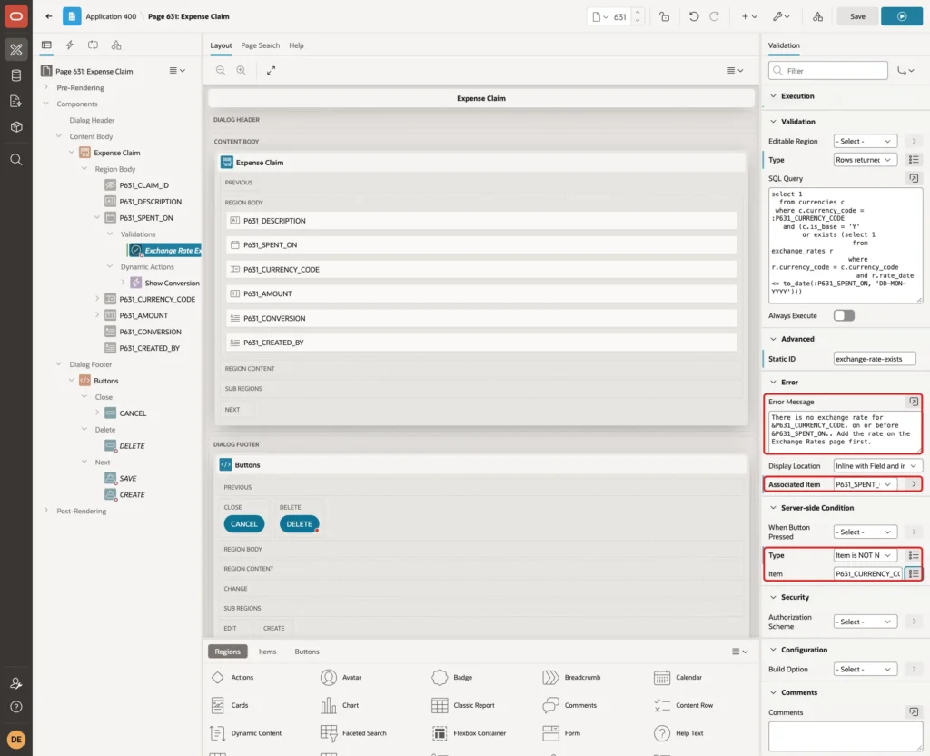930x756 pixels.
Task: Open Shared Components icon in top toolbar
Action: 818,16
